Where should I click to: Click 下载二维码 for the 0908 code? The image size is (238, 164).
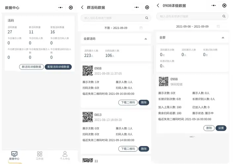pyautogui.click(x=128, y=103)
